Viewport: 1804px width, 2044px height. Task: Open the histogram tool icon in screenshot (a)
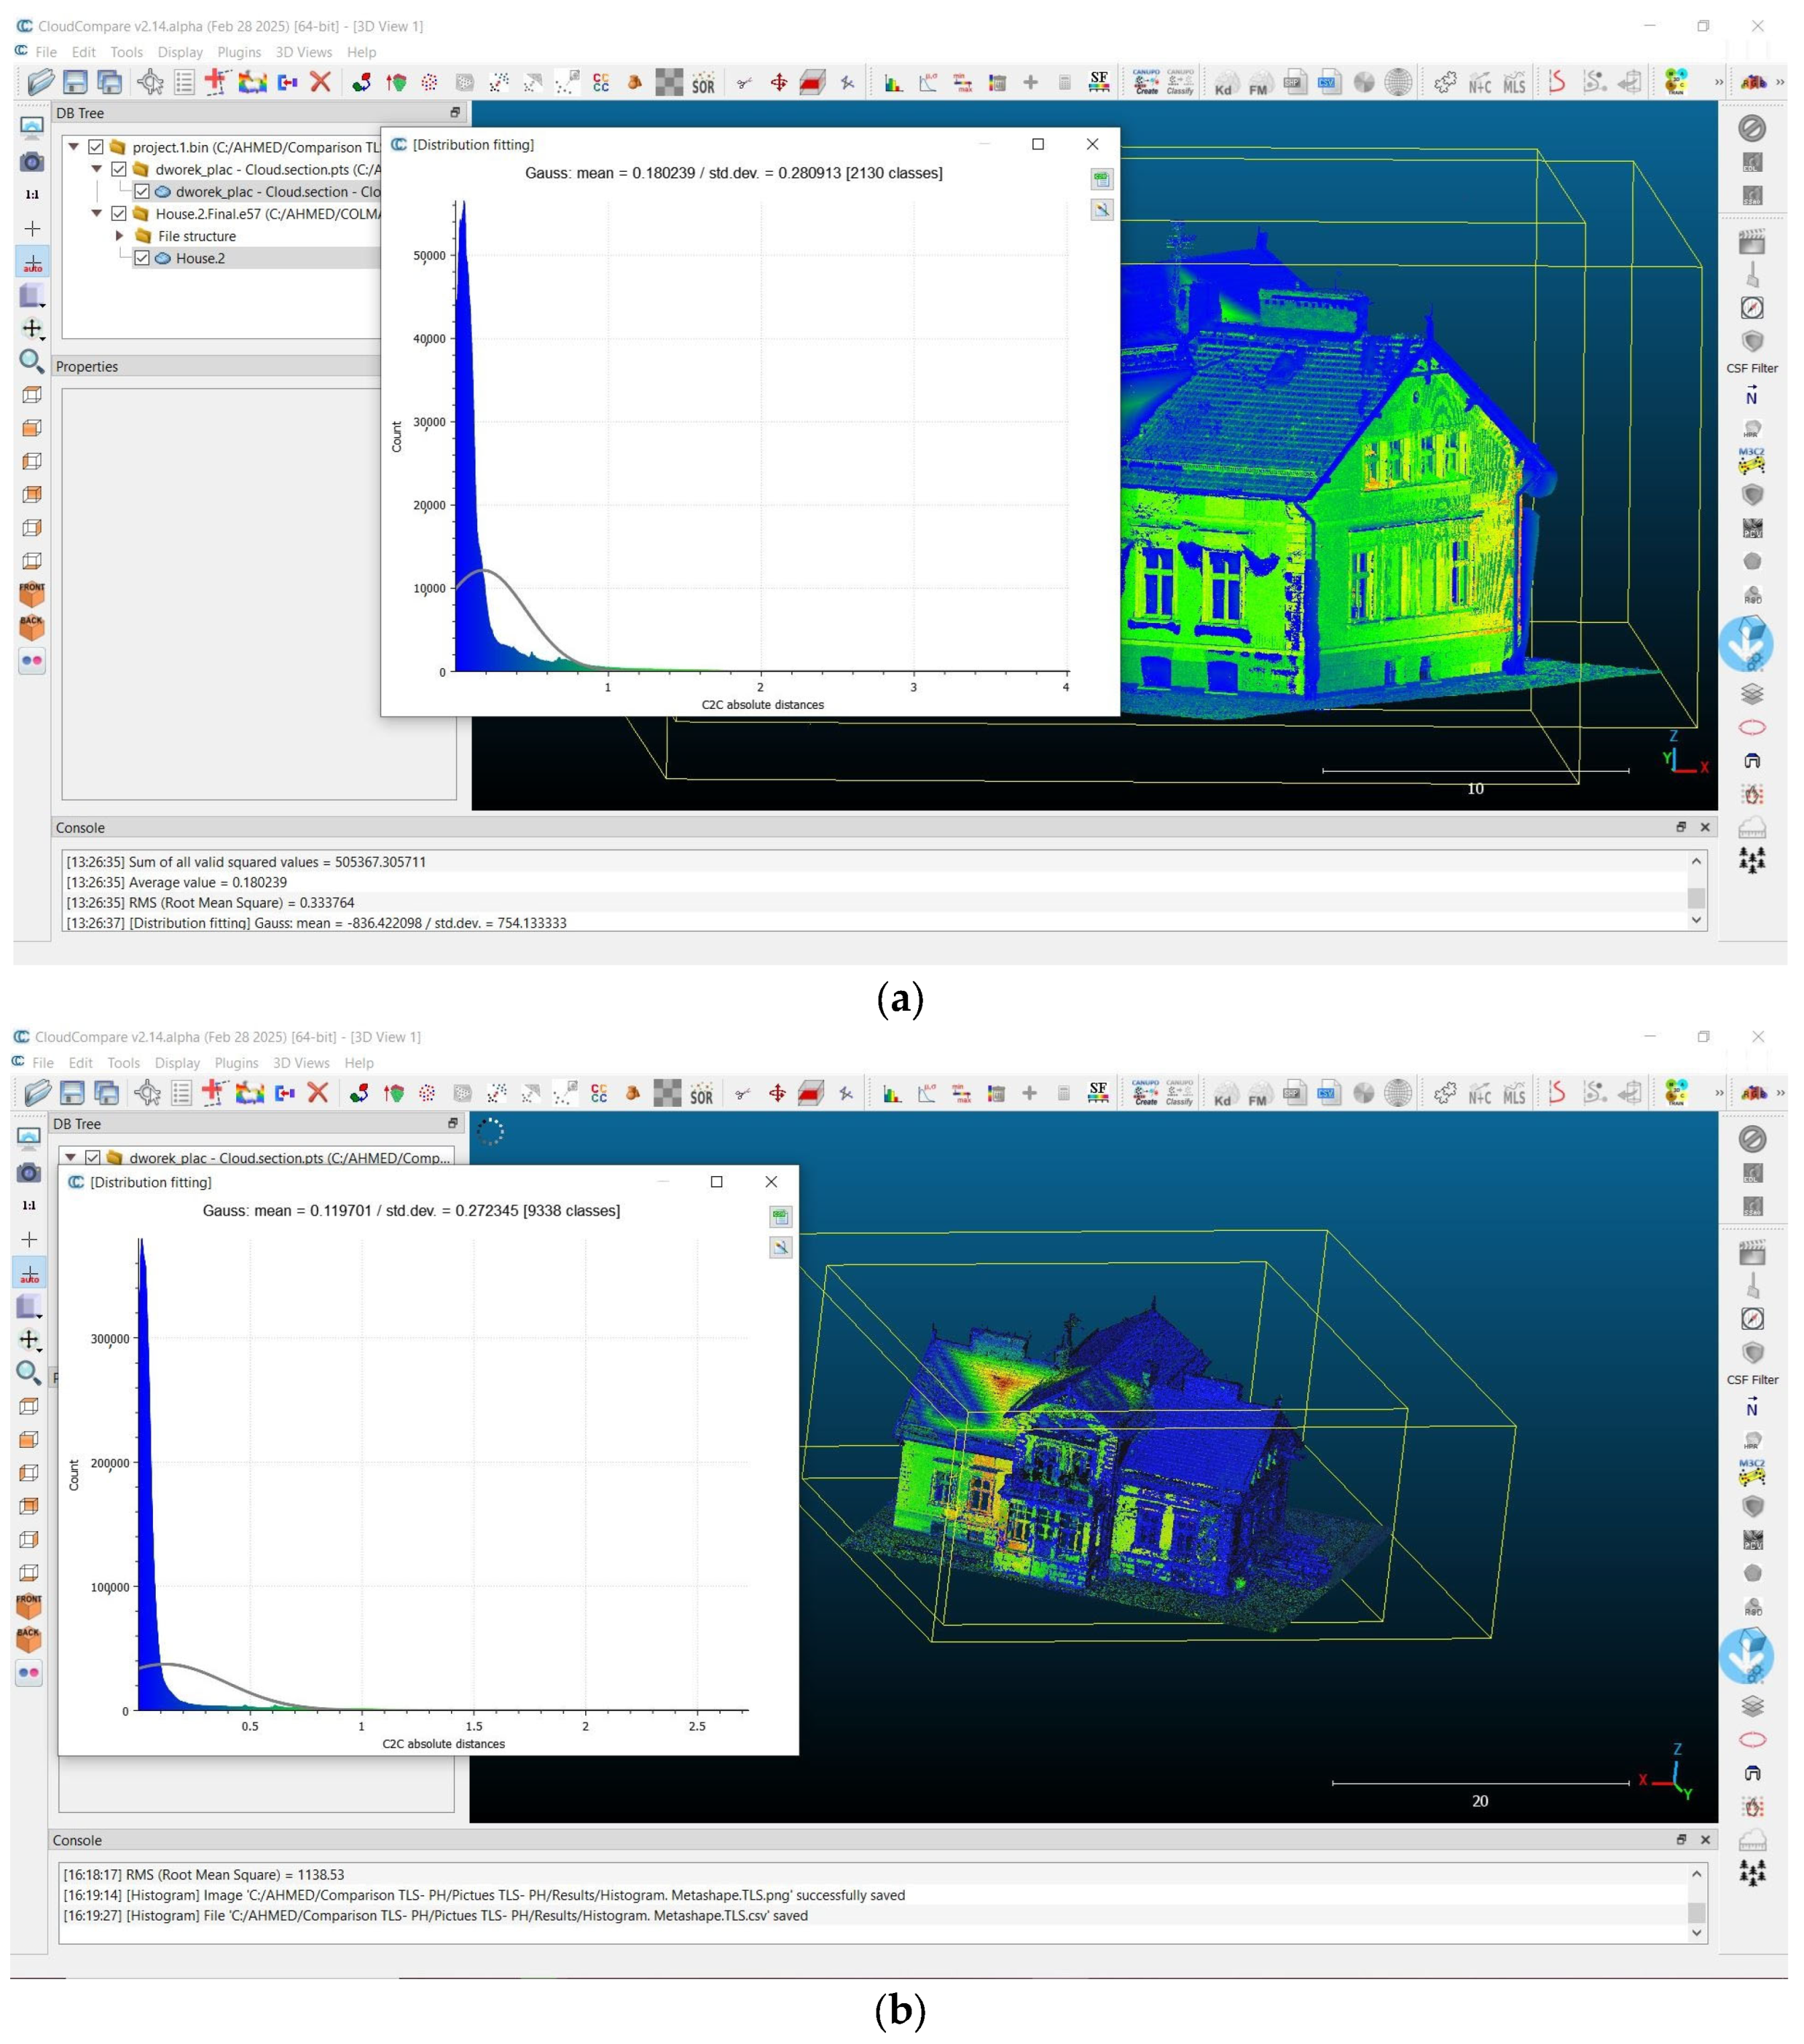pos(893,83)
